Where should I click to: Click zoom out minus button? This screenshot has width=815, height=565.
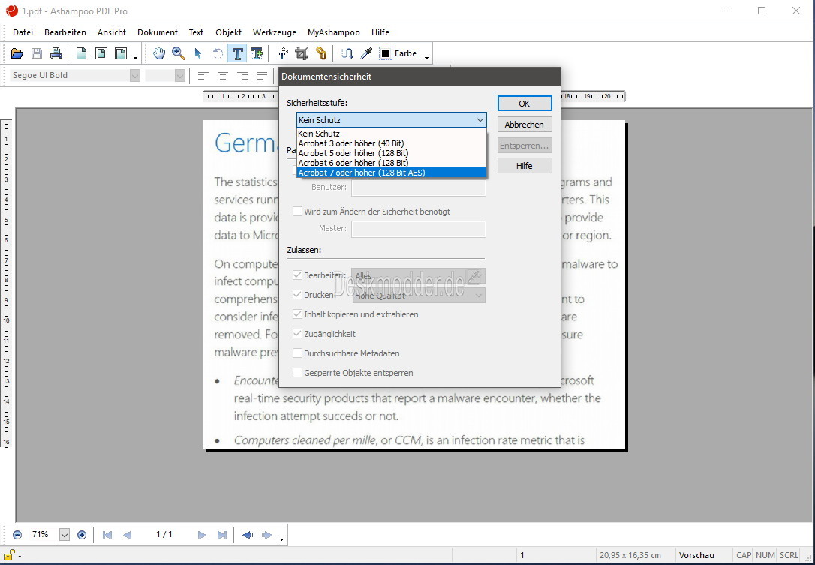tap(17, 535)
